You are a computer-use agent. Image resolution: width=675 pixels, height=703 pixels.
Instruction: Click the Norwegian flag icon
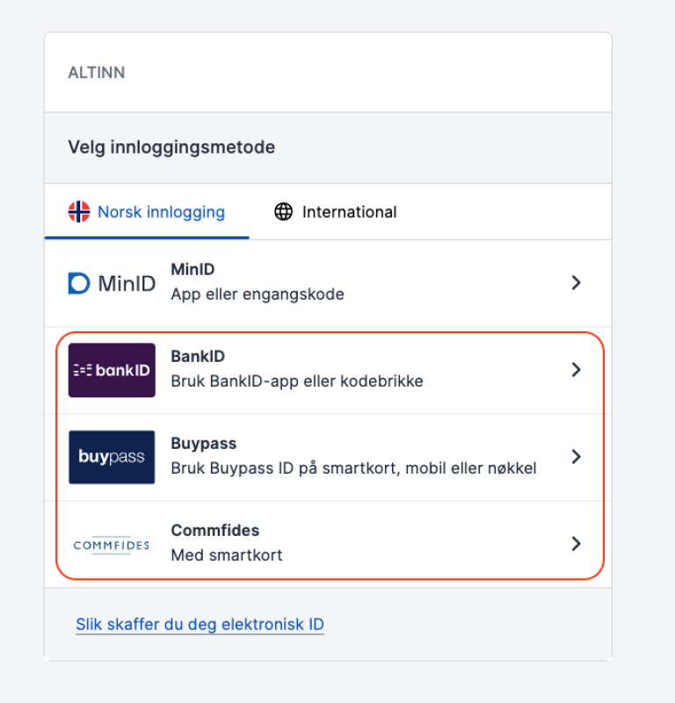point(79,211)
